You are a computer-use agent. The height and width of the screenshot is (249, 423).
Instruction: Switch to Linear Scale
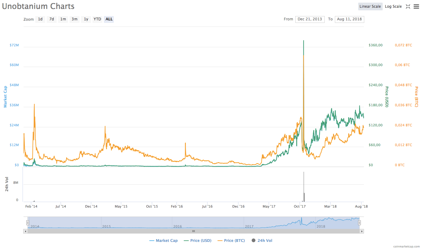[x=370, y=6]
